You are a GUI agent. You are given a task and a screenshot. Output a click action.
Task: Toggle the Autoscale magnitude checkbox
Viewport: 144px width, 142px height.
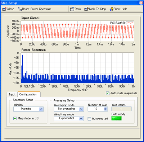[108, 93]
